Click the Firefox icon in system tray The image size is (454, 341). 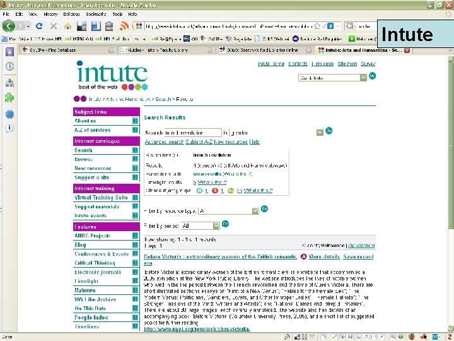pyautogui.click(x=411, y=337)
